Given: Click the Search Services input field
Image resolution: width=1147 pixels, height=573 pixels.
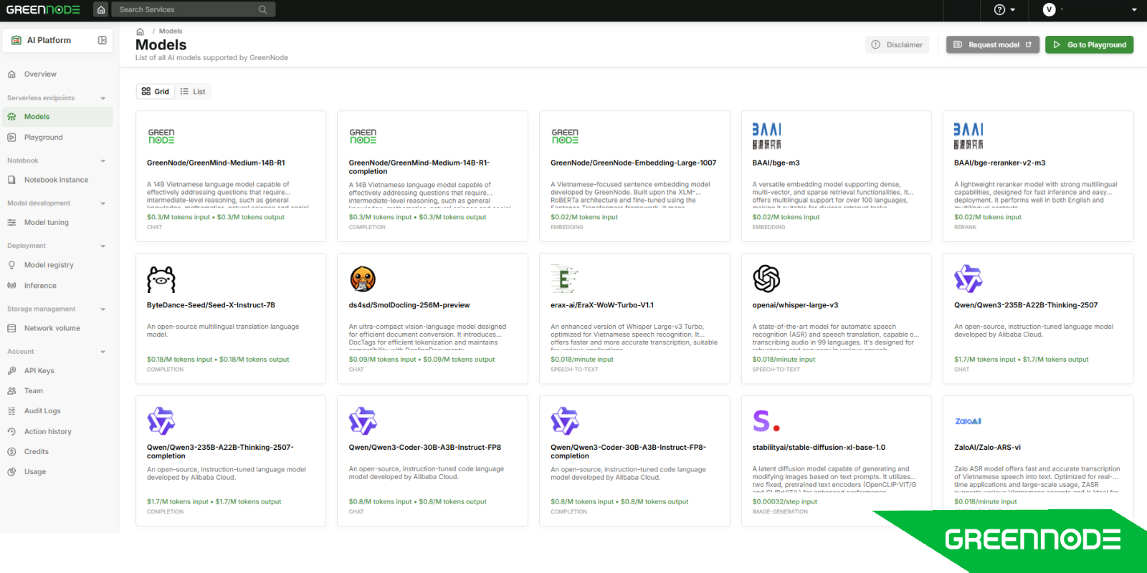Looking at the screenshot, I should click(185, 9).
